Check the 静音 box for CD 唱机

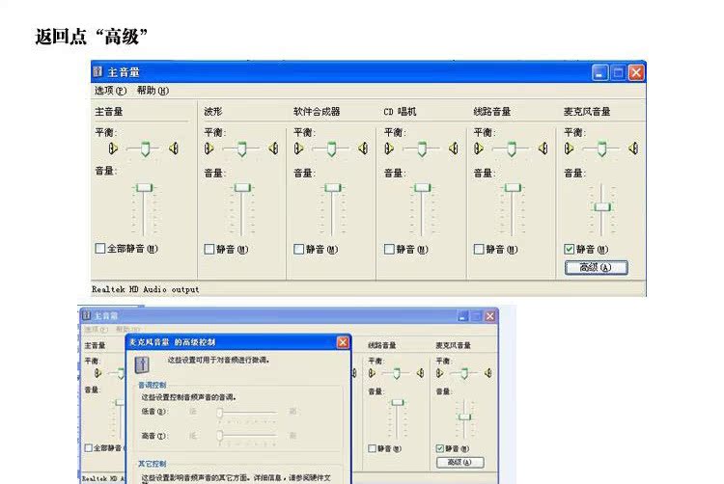[x=389, y=249]
